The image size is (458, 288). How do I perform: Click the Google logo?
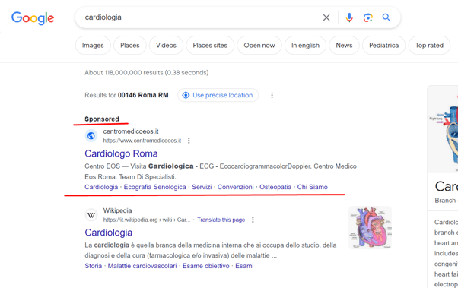(x=33, y=18)
